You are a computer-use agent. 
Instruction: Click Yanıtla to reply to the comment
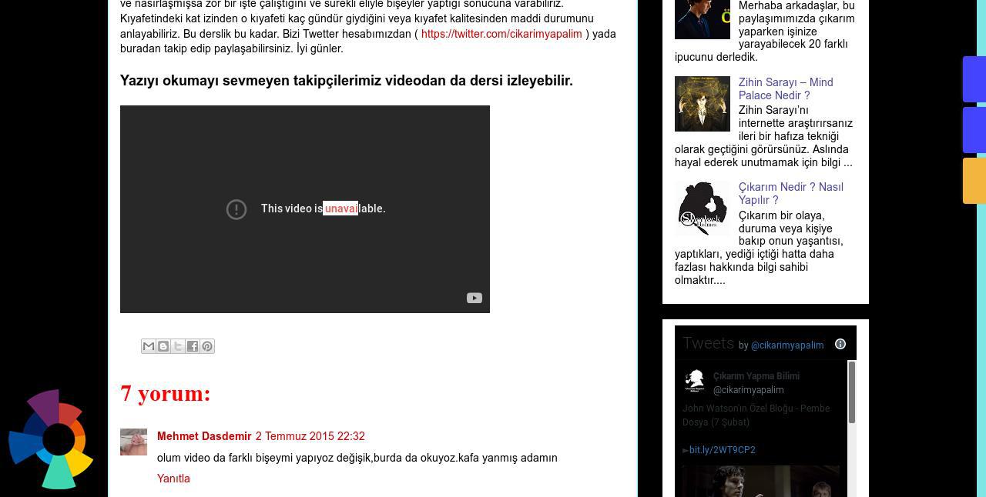pyautogui.click(x=173, y=479)
